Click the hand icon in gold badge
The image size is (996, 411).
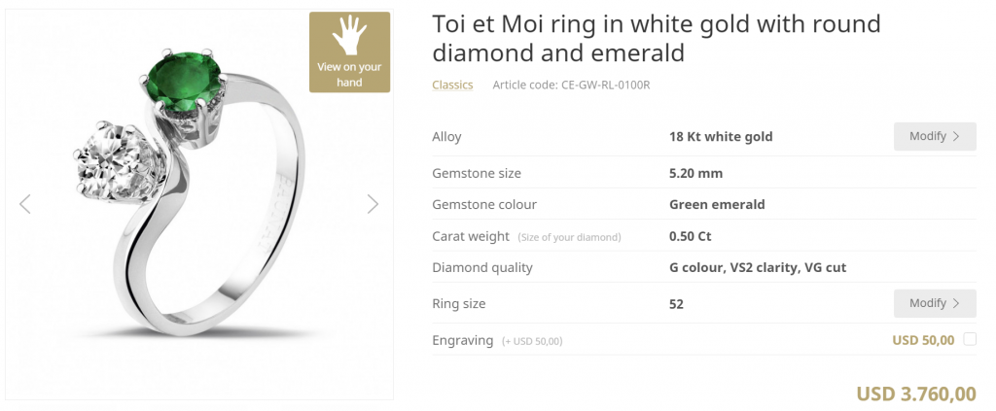tap(349, 36)
